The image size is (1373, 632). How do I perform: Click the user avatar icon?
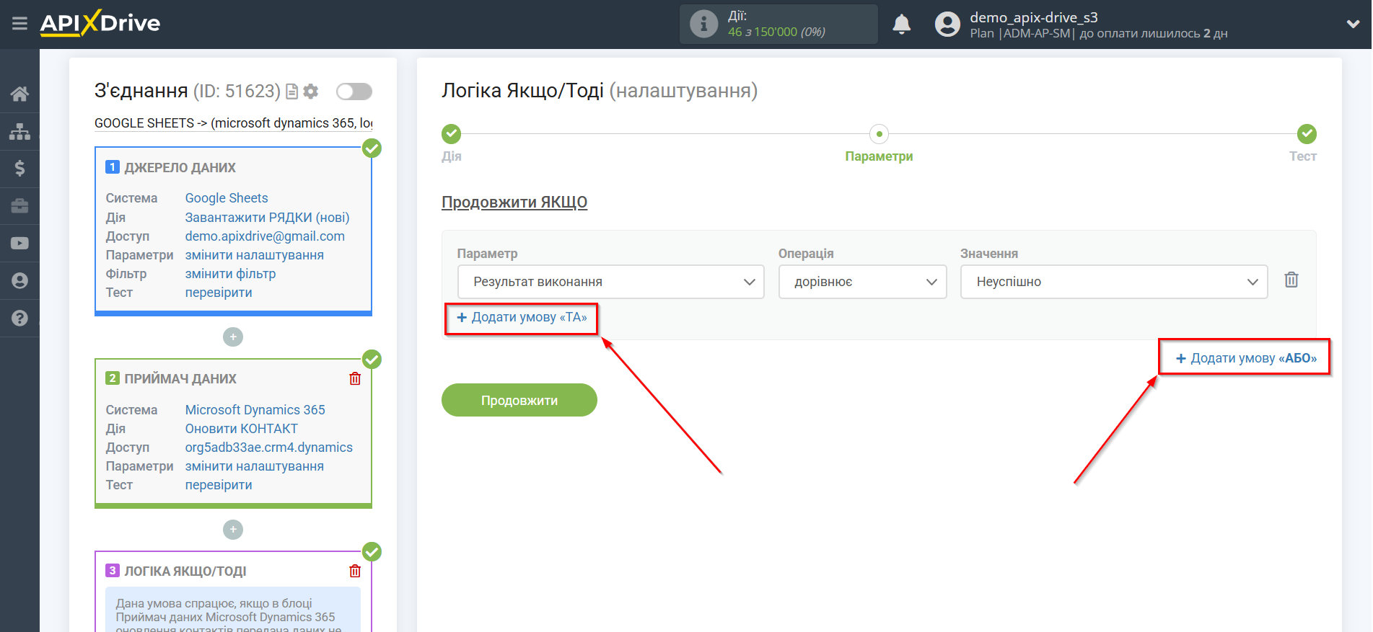click(x=947, y=25)
